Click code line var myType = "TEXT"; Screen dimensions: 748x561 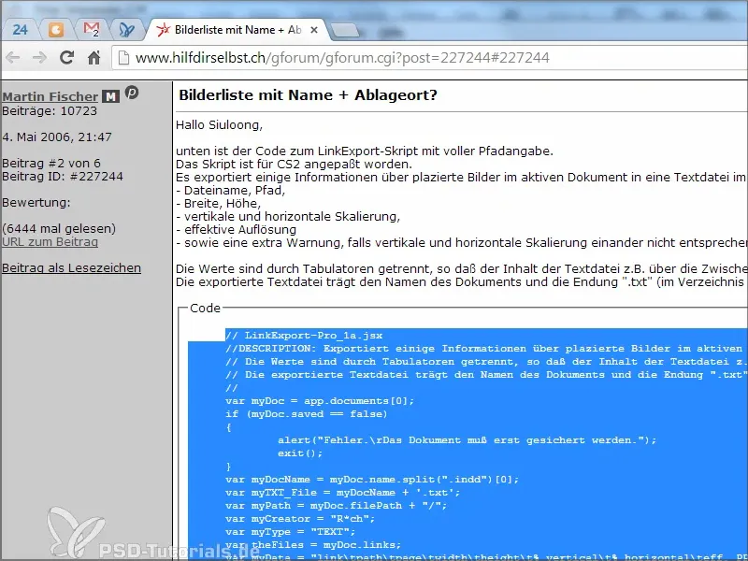290,532
